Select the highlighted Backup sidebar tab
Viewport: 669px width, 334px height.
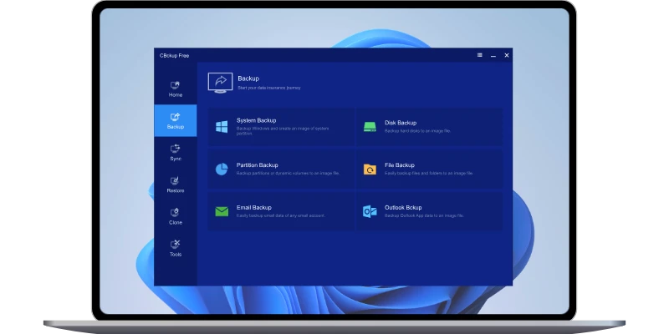(x=175, y=120)
